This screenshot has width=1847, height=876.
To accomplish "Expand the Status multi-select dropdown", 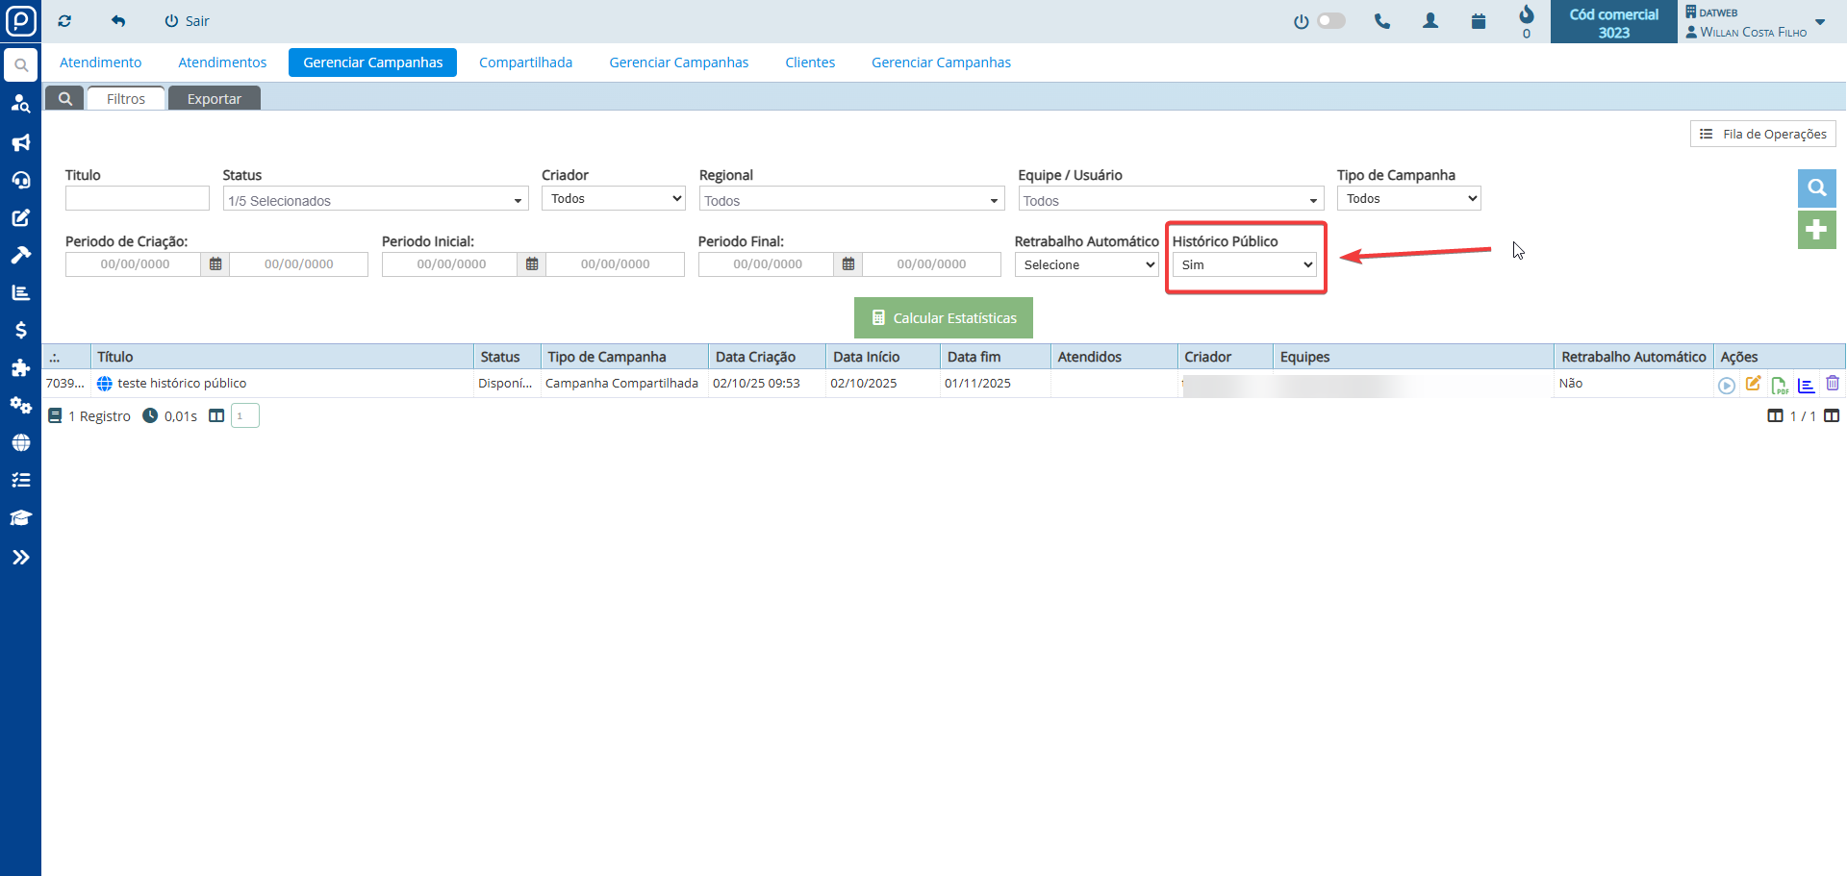I will [x=375, y=200].
